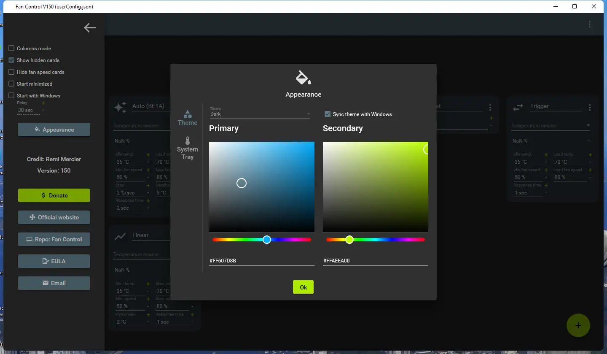Uncheck Show hidden cards
Screen dimensions: 607x354
[11, 60]
